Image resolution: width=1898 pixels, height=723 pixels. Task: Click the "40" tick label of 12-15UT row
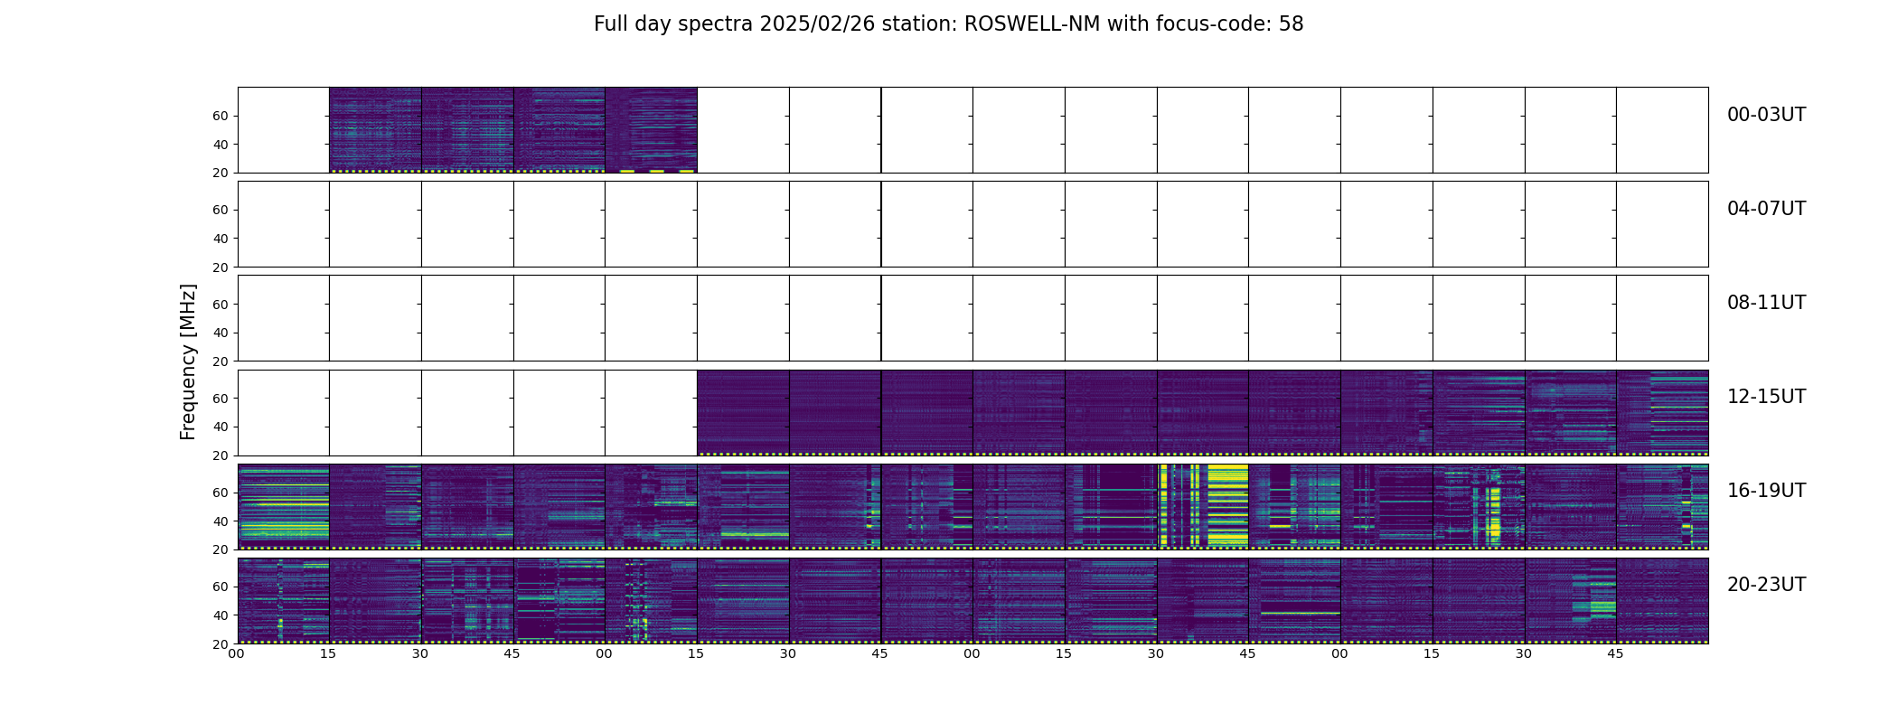pos(221,427)
